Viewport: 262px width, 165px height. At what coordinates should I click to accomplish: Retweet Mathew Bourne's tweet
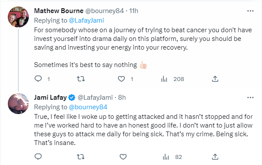click(81, 79)
